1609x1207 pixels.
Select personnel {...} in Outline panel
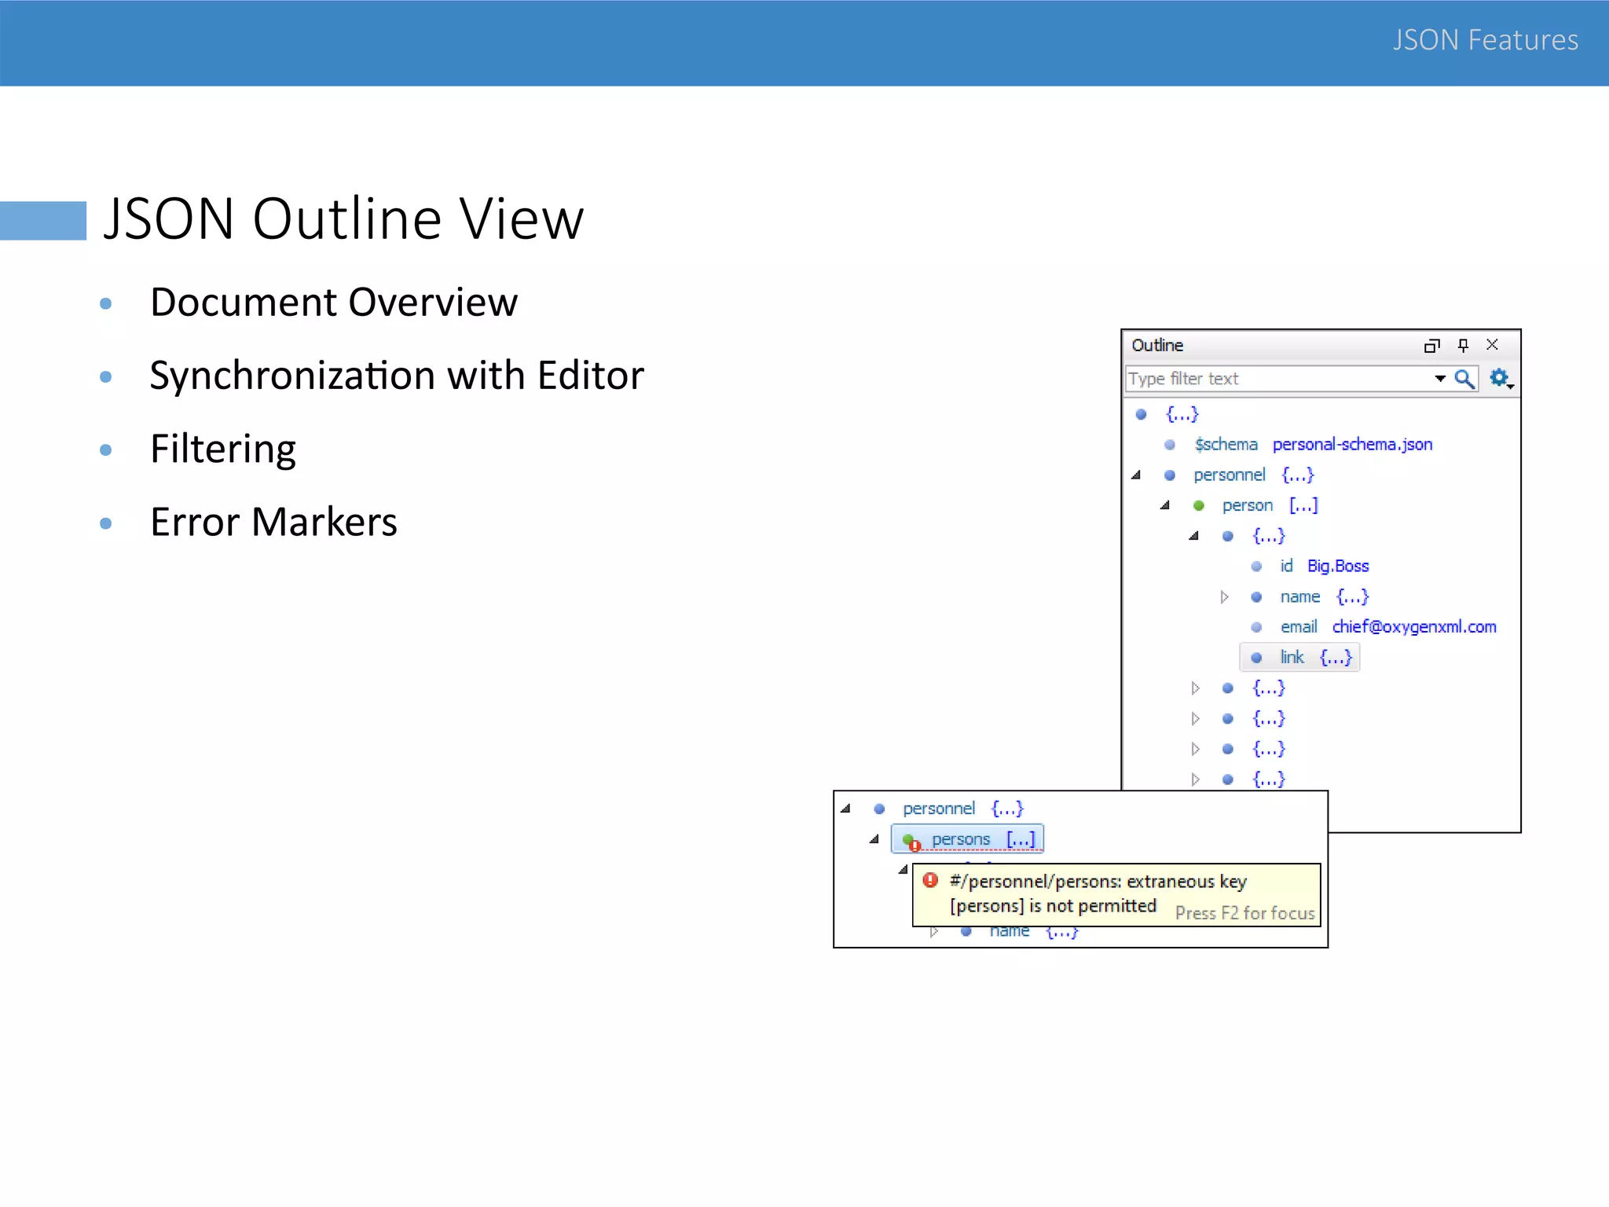click(1254, 475)
